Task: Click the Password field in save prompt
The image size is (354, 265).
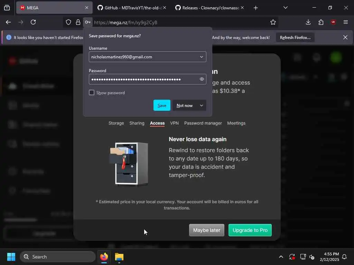Action: pos(147,79)
